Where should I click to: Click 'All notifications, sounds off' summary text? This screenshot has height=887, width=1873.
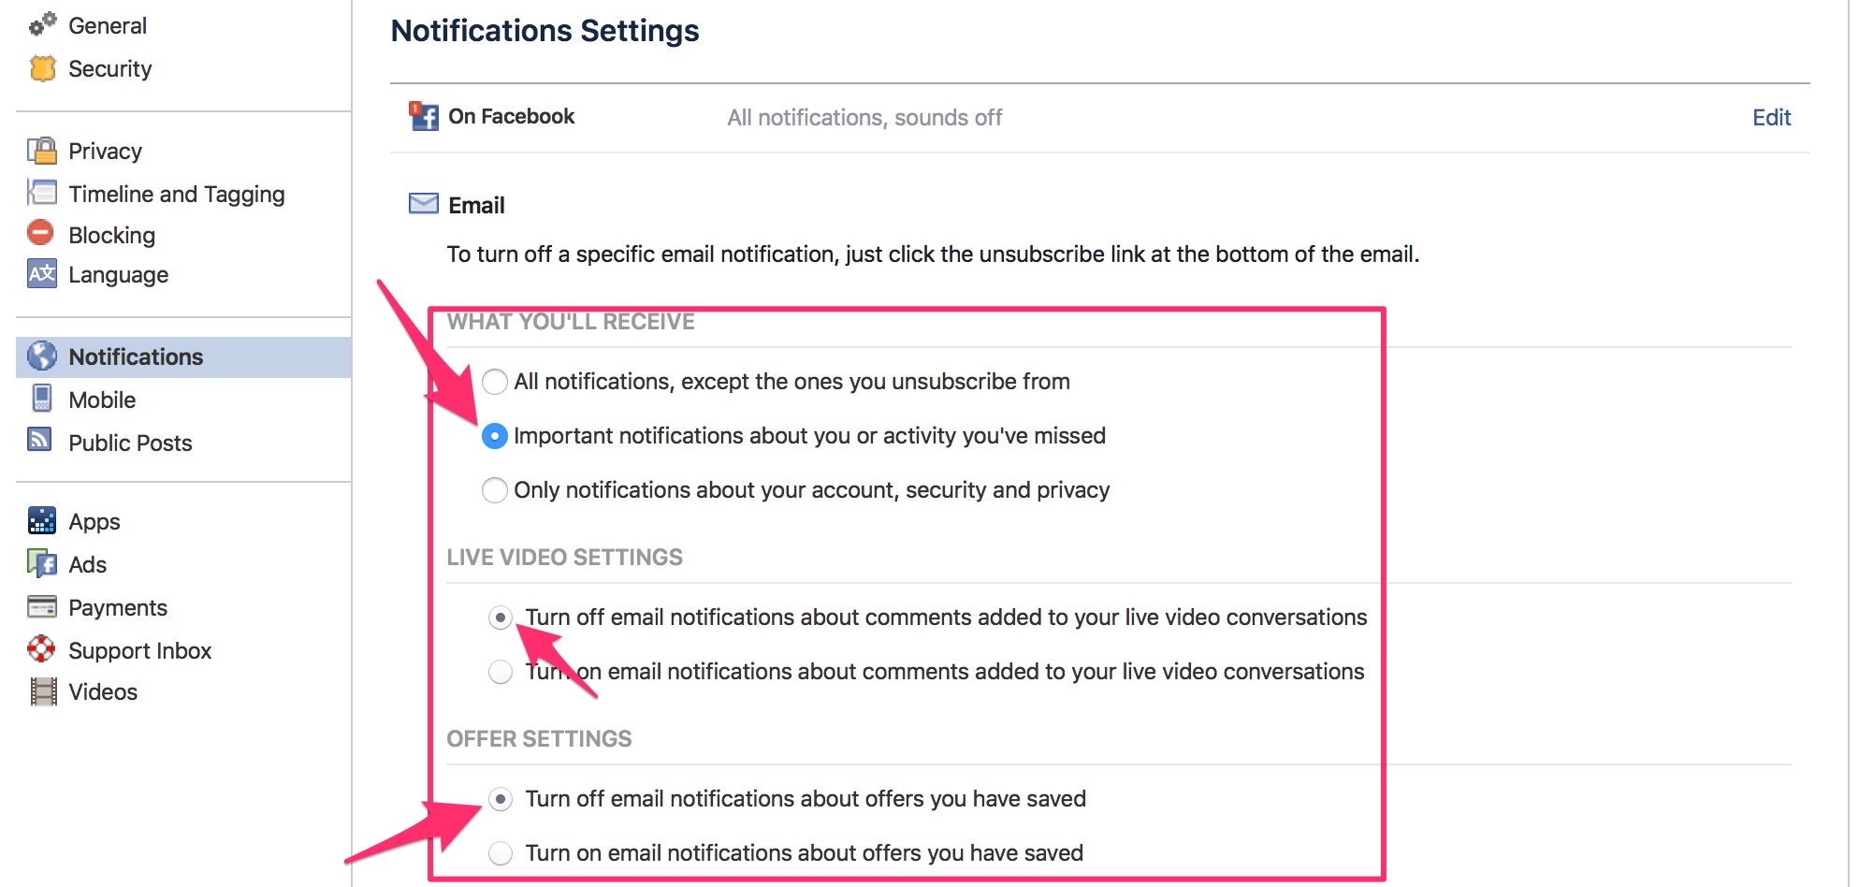(864, 117)
